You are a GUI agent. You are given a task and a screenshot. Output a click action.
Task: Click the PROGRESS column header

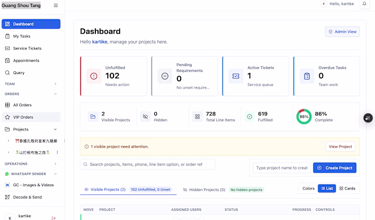point(302,210)
